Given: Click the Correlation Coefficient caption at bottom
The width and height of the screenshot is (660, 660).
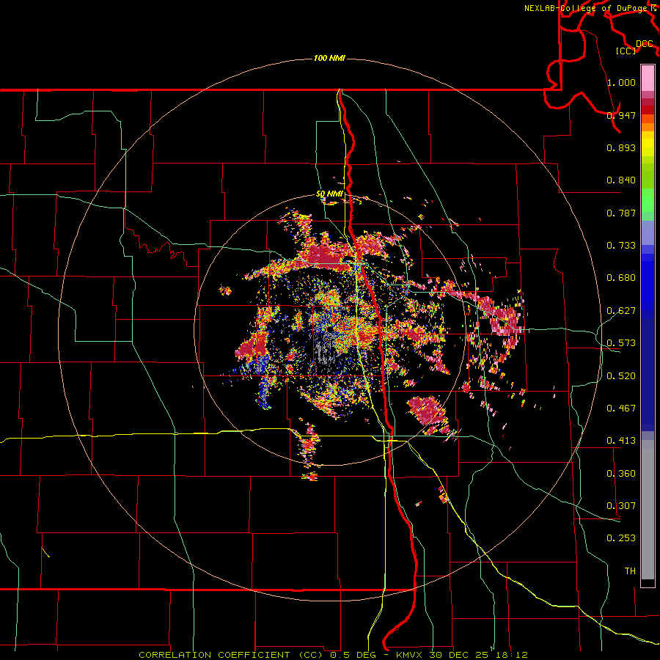Looking at the screenshot, I should [333, 655].
